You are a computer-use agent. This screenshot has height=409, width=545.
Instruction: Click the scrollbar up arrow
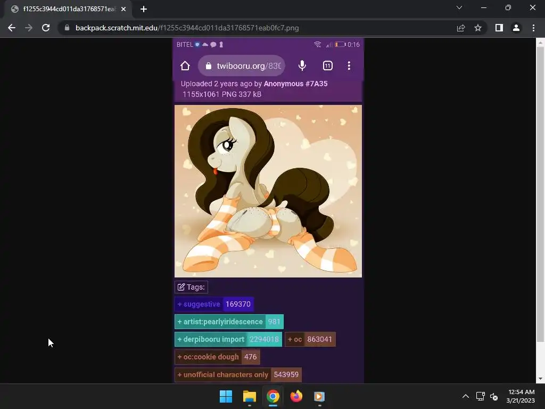540,43
